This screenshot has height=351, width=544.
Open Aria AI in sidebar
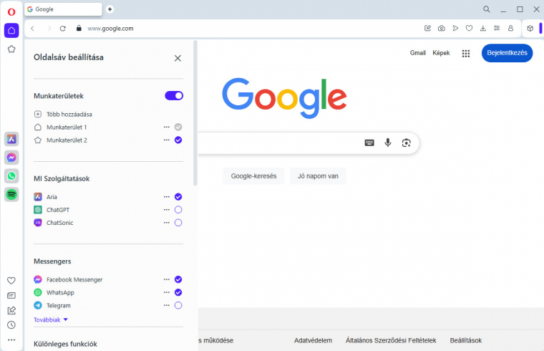click(x=11, y=139)
